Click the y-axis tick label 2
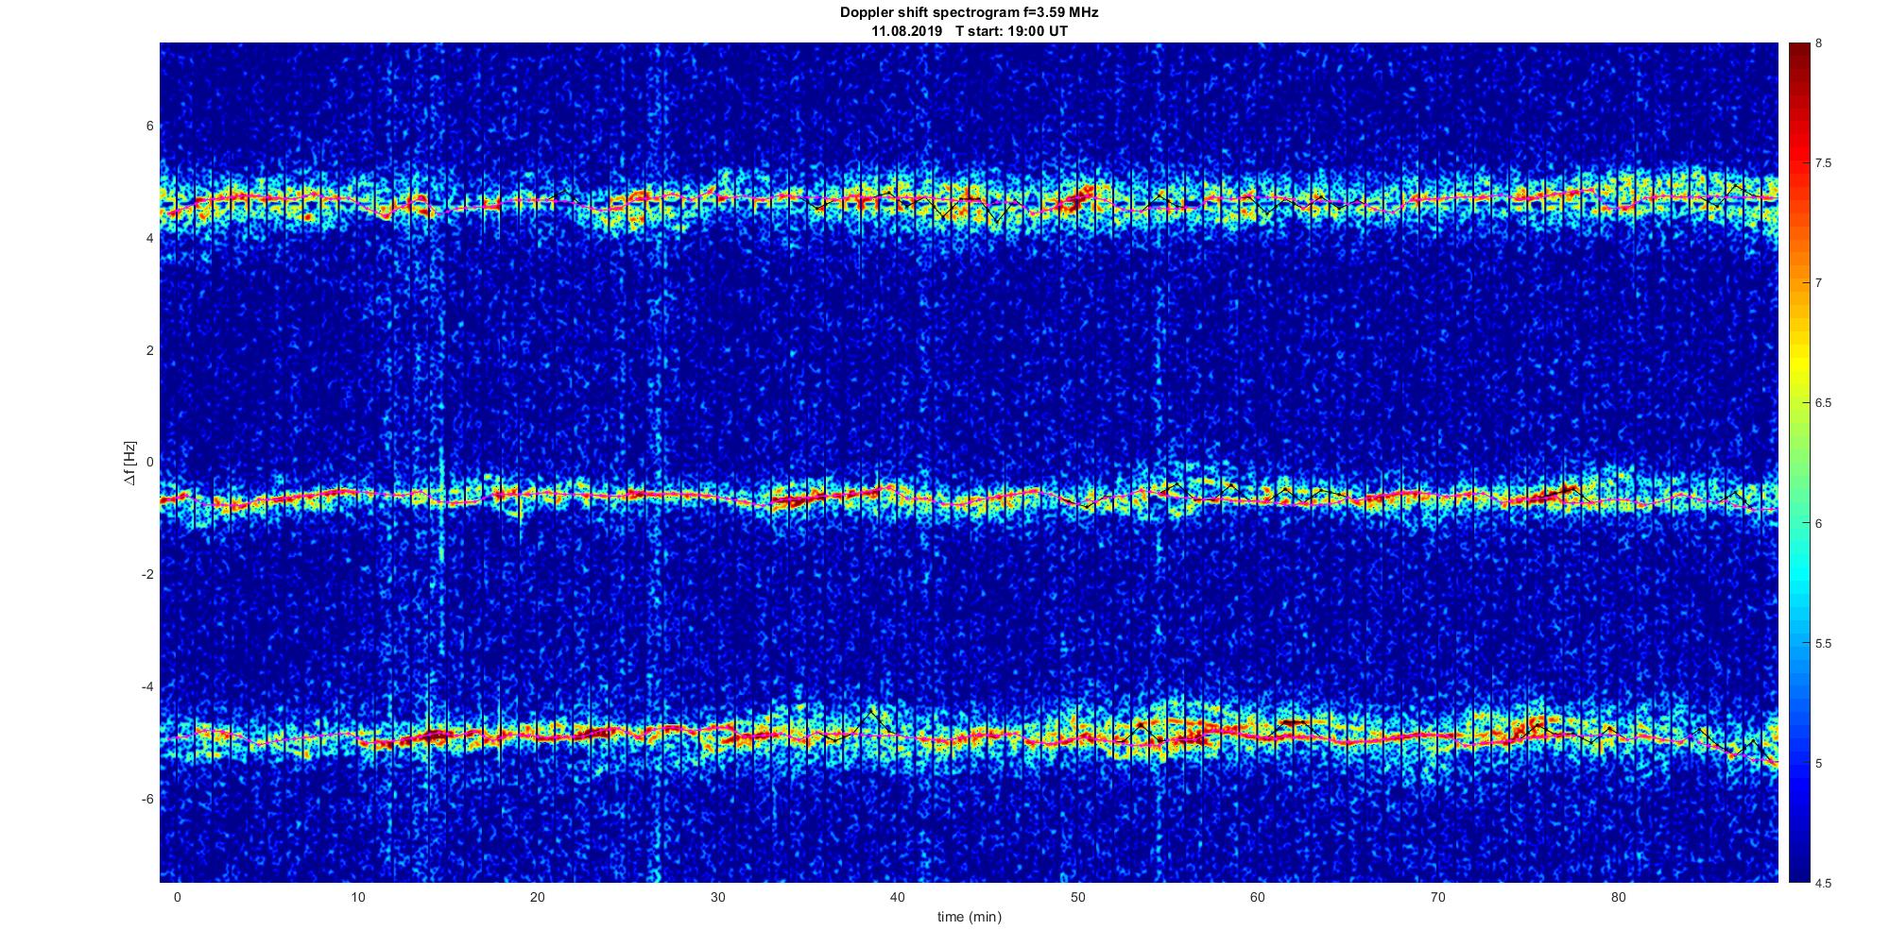This screenshot has height=947, width=1890. tap(149, 350)
